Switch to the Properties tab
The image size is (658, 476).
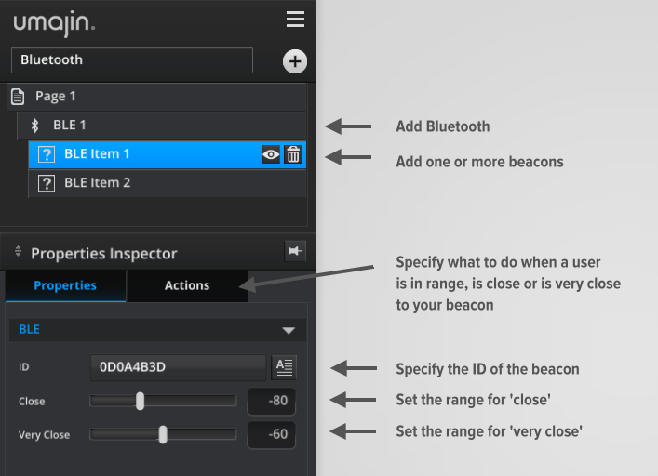[x=65, y=285]
